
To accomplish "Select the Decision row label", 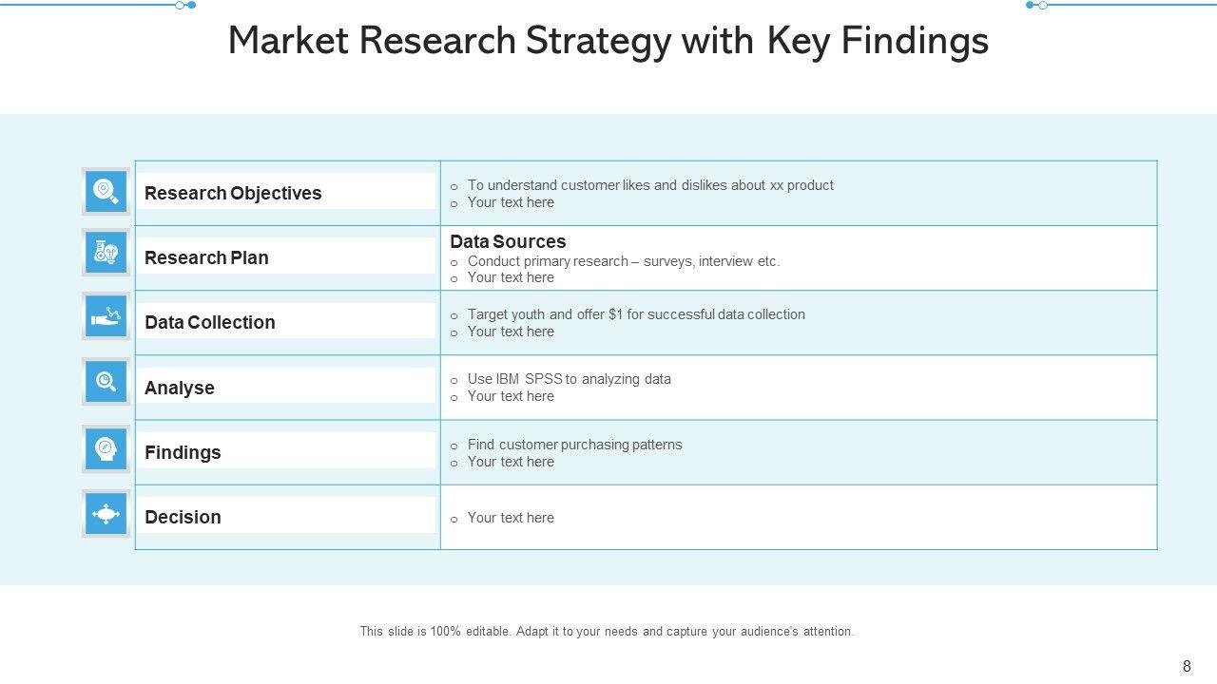I will (183, 517).
